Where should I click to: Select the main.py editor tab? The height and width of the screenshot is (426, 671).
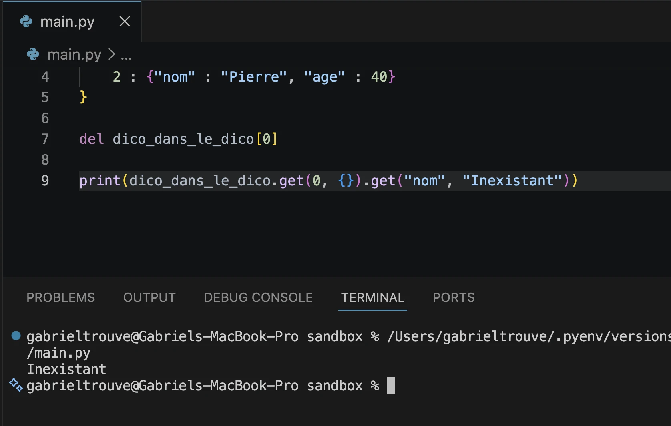pyautogui.click(x=67, y=22)
